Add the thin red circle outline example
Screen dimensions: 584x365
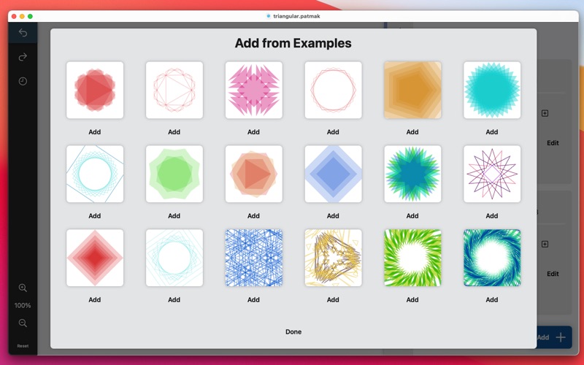click(333, 132)
